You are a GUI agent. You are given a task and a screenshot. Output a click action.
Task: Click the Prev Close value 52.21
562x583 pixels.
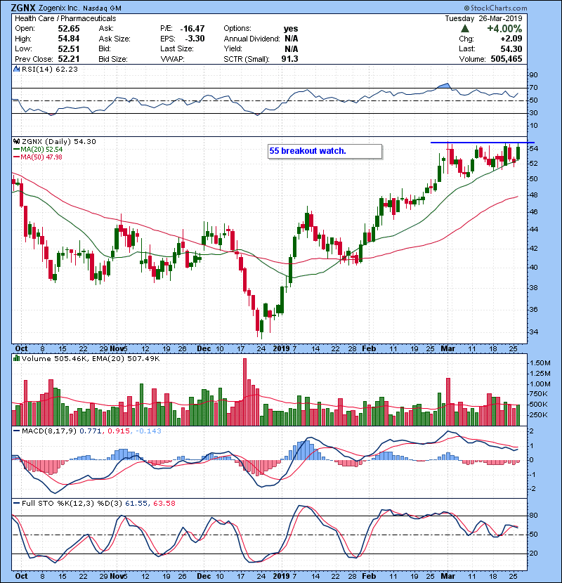68,59
